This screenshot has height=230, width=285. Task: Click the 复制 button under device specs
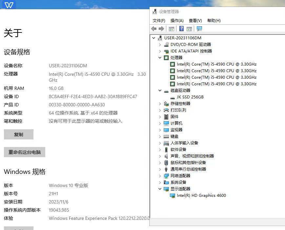[x=19, y=135]
